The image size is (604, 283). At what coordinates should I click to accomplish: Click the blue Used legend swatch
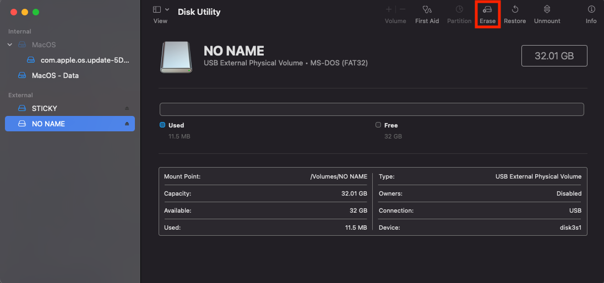(162, 125)
